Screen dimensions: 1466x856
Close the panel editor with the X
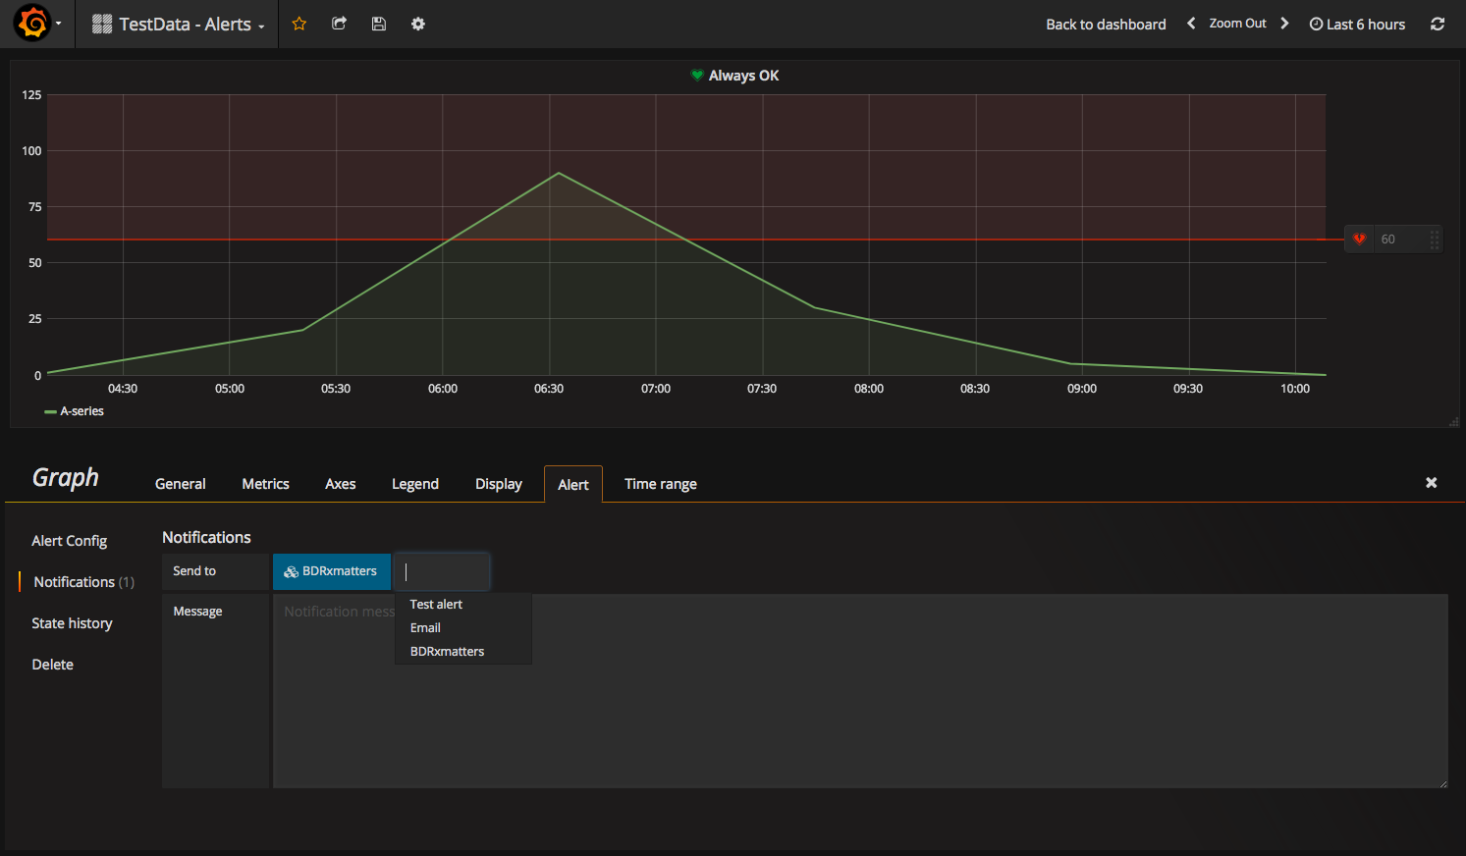[1431, 482]
